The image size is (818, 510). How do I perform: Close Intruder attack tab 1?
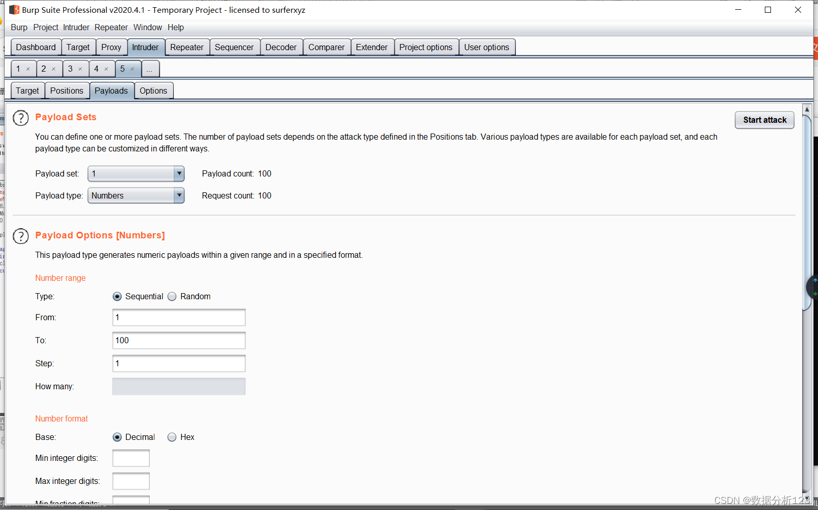tap(28, 69)
